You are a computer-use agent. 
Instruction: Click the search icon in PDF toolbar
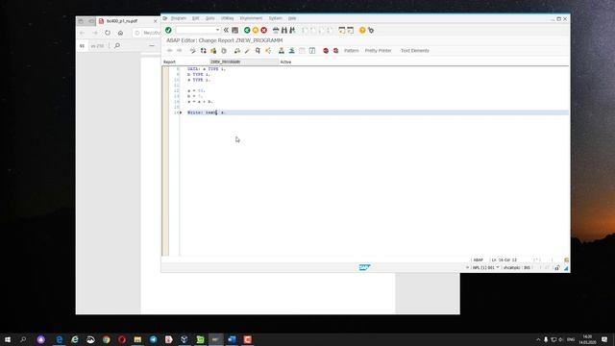pyautogui.click(x=117, y=46)
